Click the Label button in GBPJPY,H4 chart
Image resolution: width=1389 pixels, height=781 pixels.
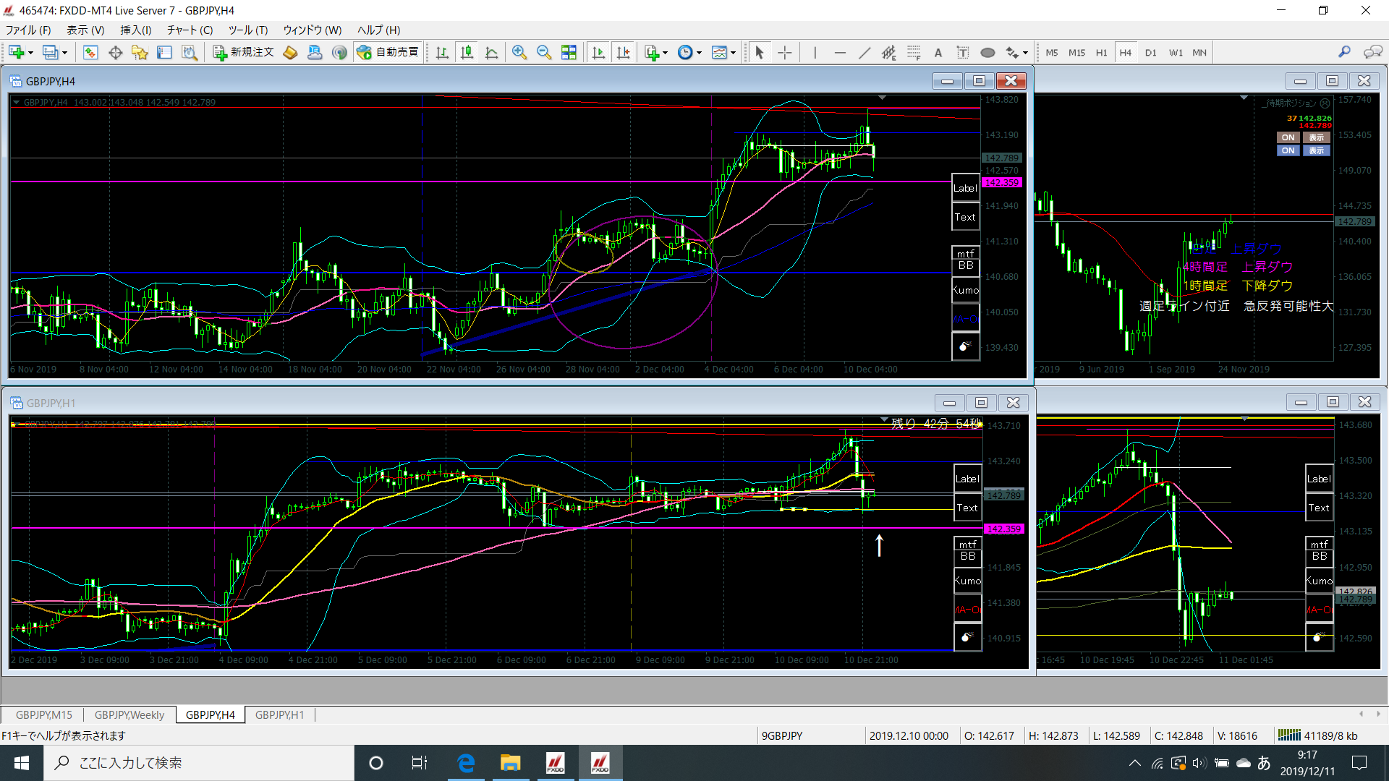(965, 188)
